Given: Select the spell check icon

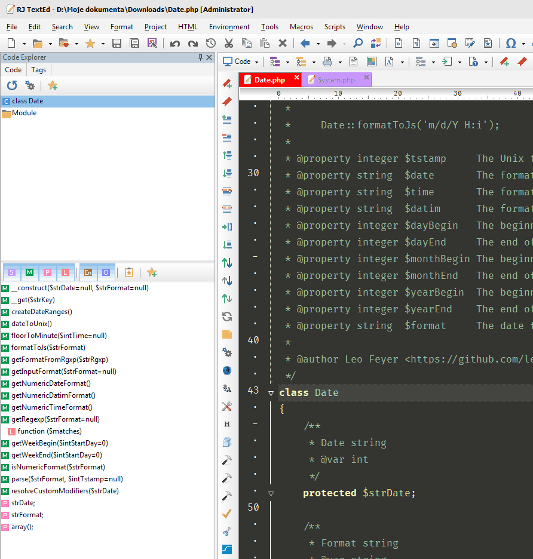Looking at the screenshot, I should [x=227, y=513].
